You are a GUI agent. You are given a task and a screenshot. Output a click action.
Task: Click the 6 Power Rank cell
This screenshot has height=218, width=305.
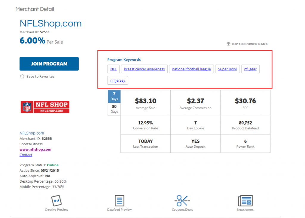245,143
